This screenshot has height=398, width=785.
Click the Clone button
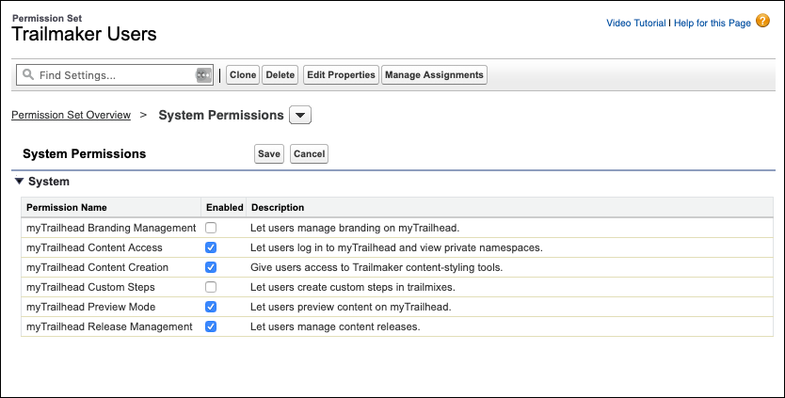point(243,74)
